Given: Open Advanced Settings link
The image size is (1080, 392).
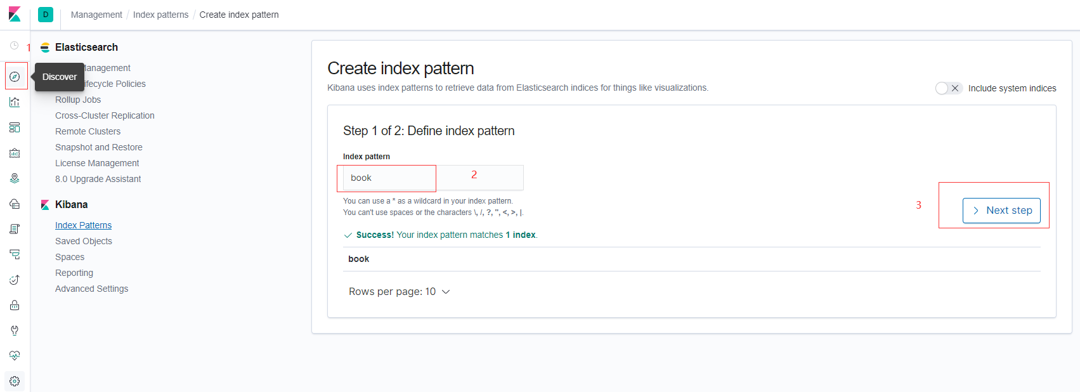Looking at the screenshot, I should click(x=92, y=289).
